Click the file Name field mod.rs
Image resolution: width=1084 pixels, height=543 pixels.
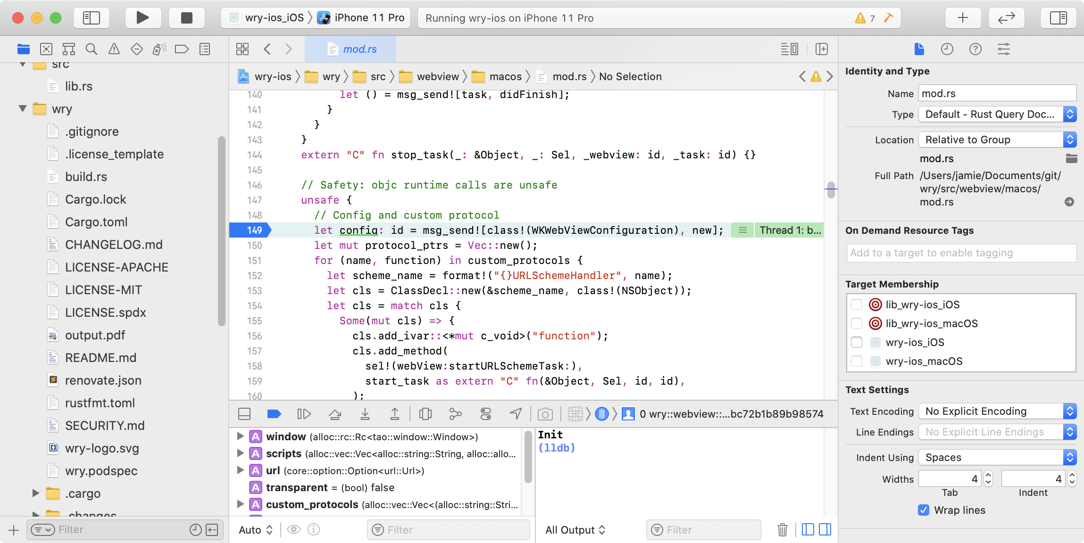click(997, 93)
